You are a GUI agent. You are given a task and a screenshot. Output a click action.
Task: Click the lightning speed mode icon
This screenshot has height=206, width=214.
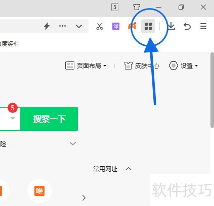(x=47, y=26)
